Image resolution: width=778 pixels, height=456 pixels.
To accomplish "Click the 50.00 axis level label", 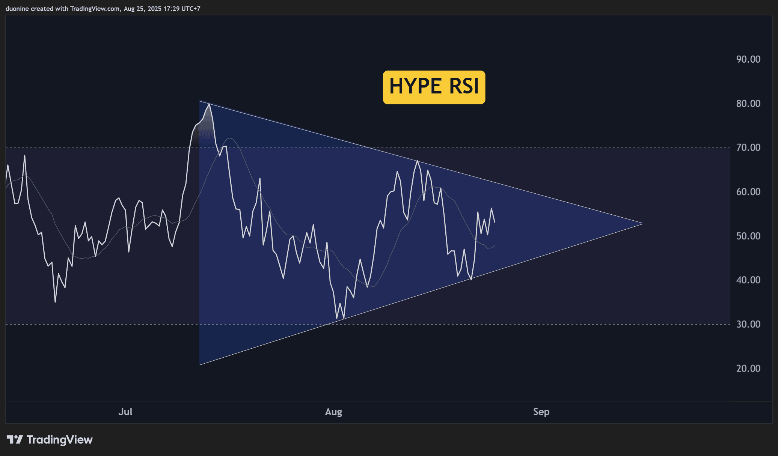I will tap(748, 236).
